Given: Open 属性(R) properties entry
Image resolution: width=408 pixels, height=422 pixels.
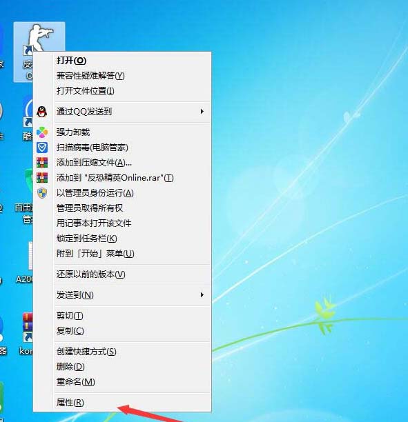Looking at the screenshot, I should click(x=133, y=403).
